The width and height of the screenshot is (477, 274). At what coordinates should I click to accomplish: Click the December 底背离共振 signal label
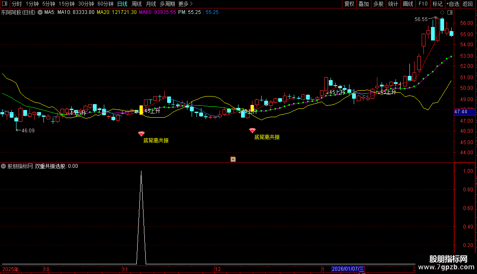(x=267, y=137)
